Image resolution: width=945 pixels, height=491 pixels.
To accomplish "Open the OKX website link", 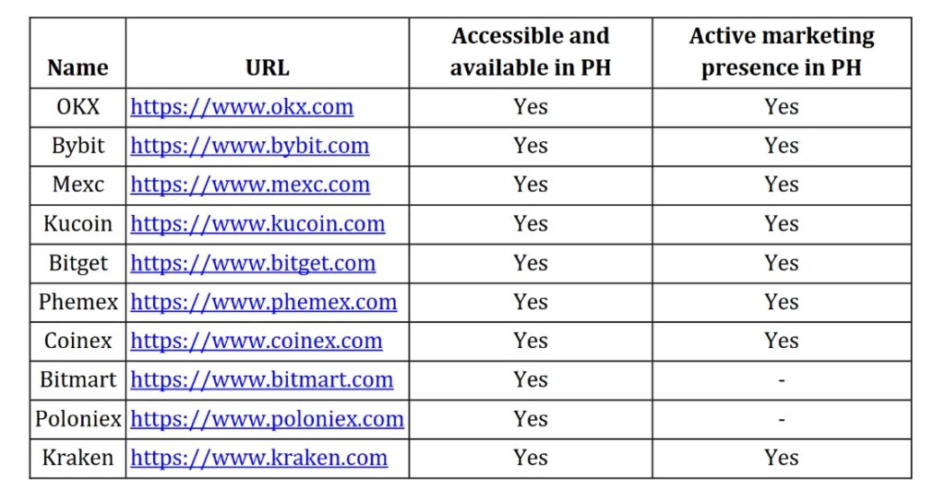I will (242, 107).
